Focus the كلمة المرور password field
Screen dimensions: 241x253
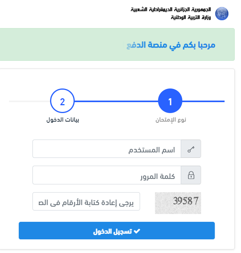[x=107, y=175]
